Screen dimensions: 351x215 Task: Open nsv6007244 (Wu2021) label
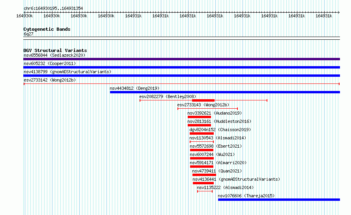[x=212, y=154]
